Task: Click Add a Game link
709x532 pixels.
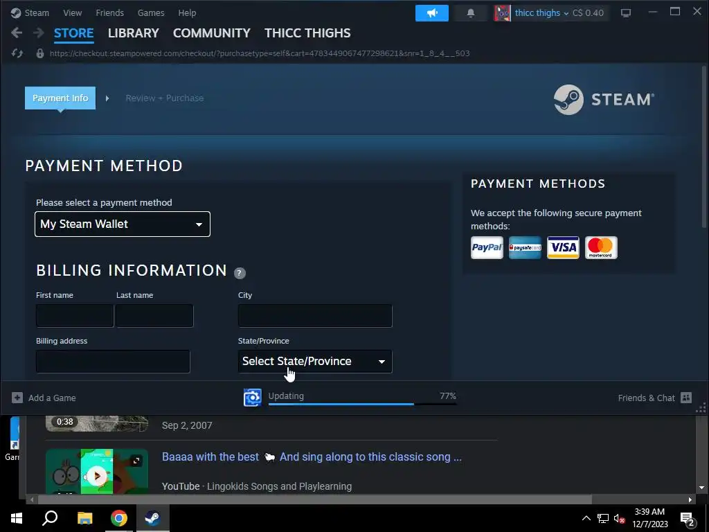Action: 52,398
